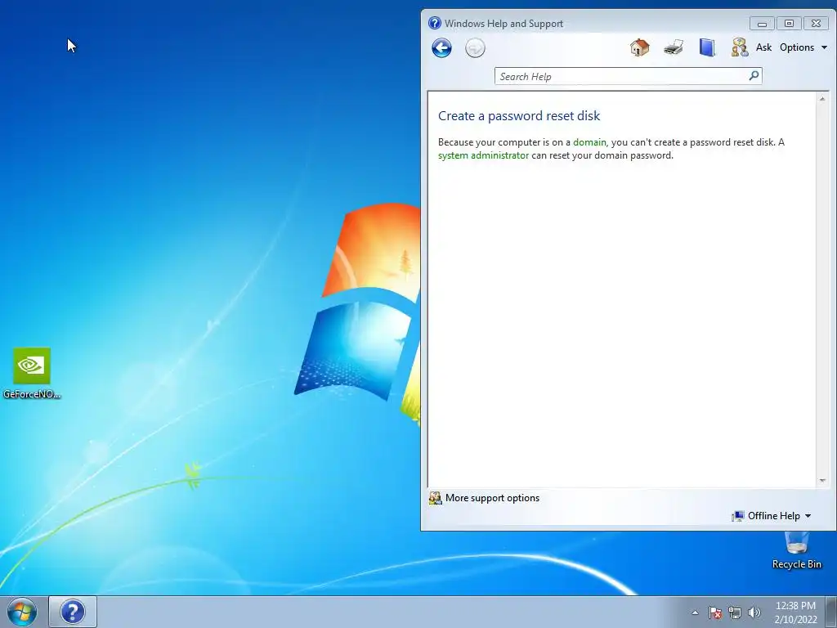837x628 pixels.
Task: Click the help content scrollbar up arrow
Action: pos(822,99)
